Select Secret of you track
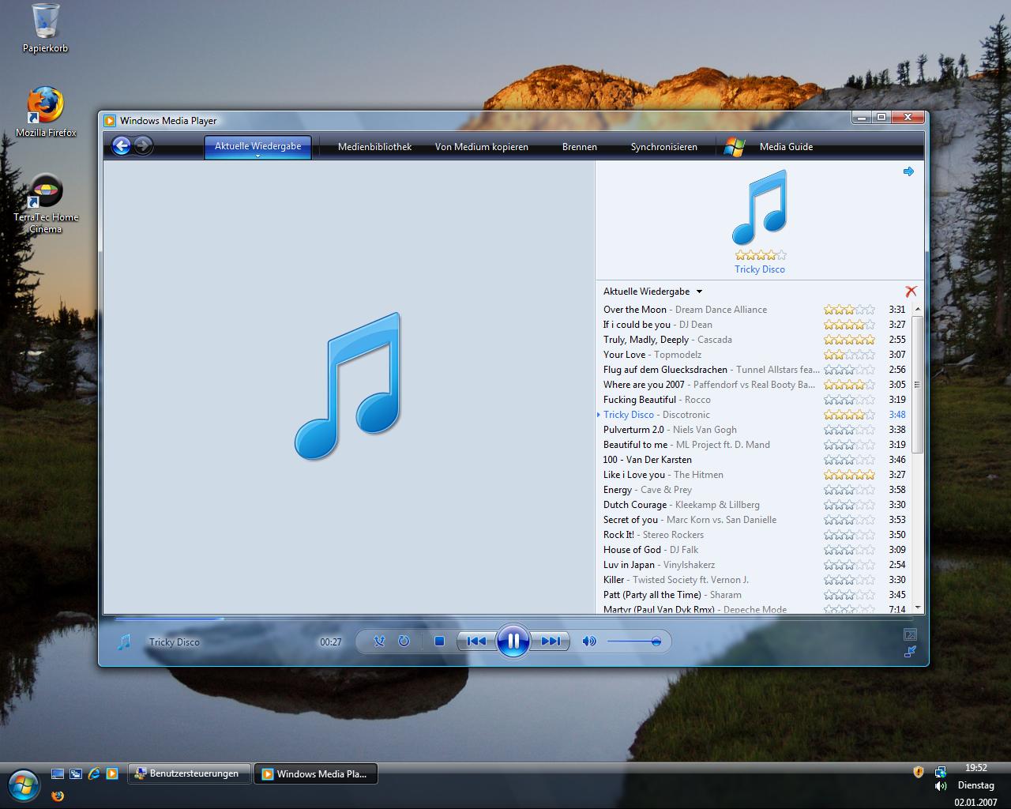The image size is (1011, 809). [x=754, y=520]
